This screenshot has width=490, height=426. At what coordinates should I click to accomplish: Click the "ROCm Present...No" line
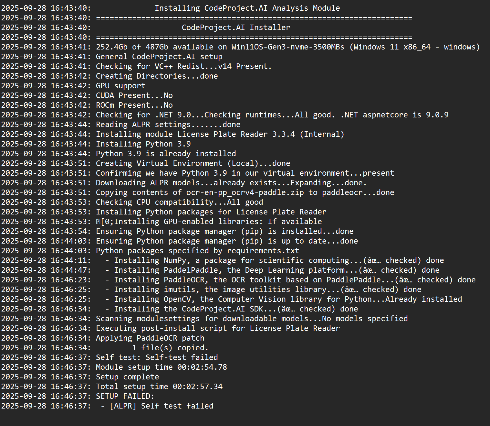pyautogui.click(x=134, y=105)
